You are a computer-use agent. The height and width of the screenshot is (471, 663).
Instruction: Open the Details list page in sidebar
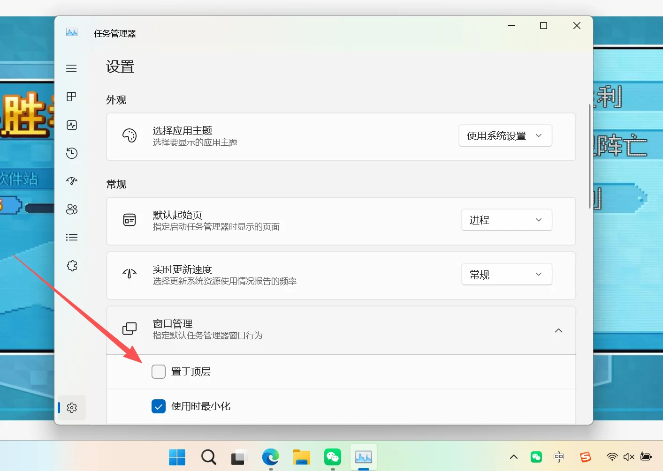(72, 237)
